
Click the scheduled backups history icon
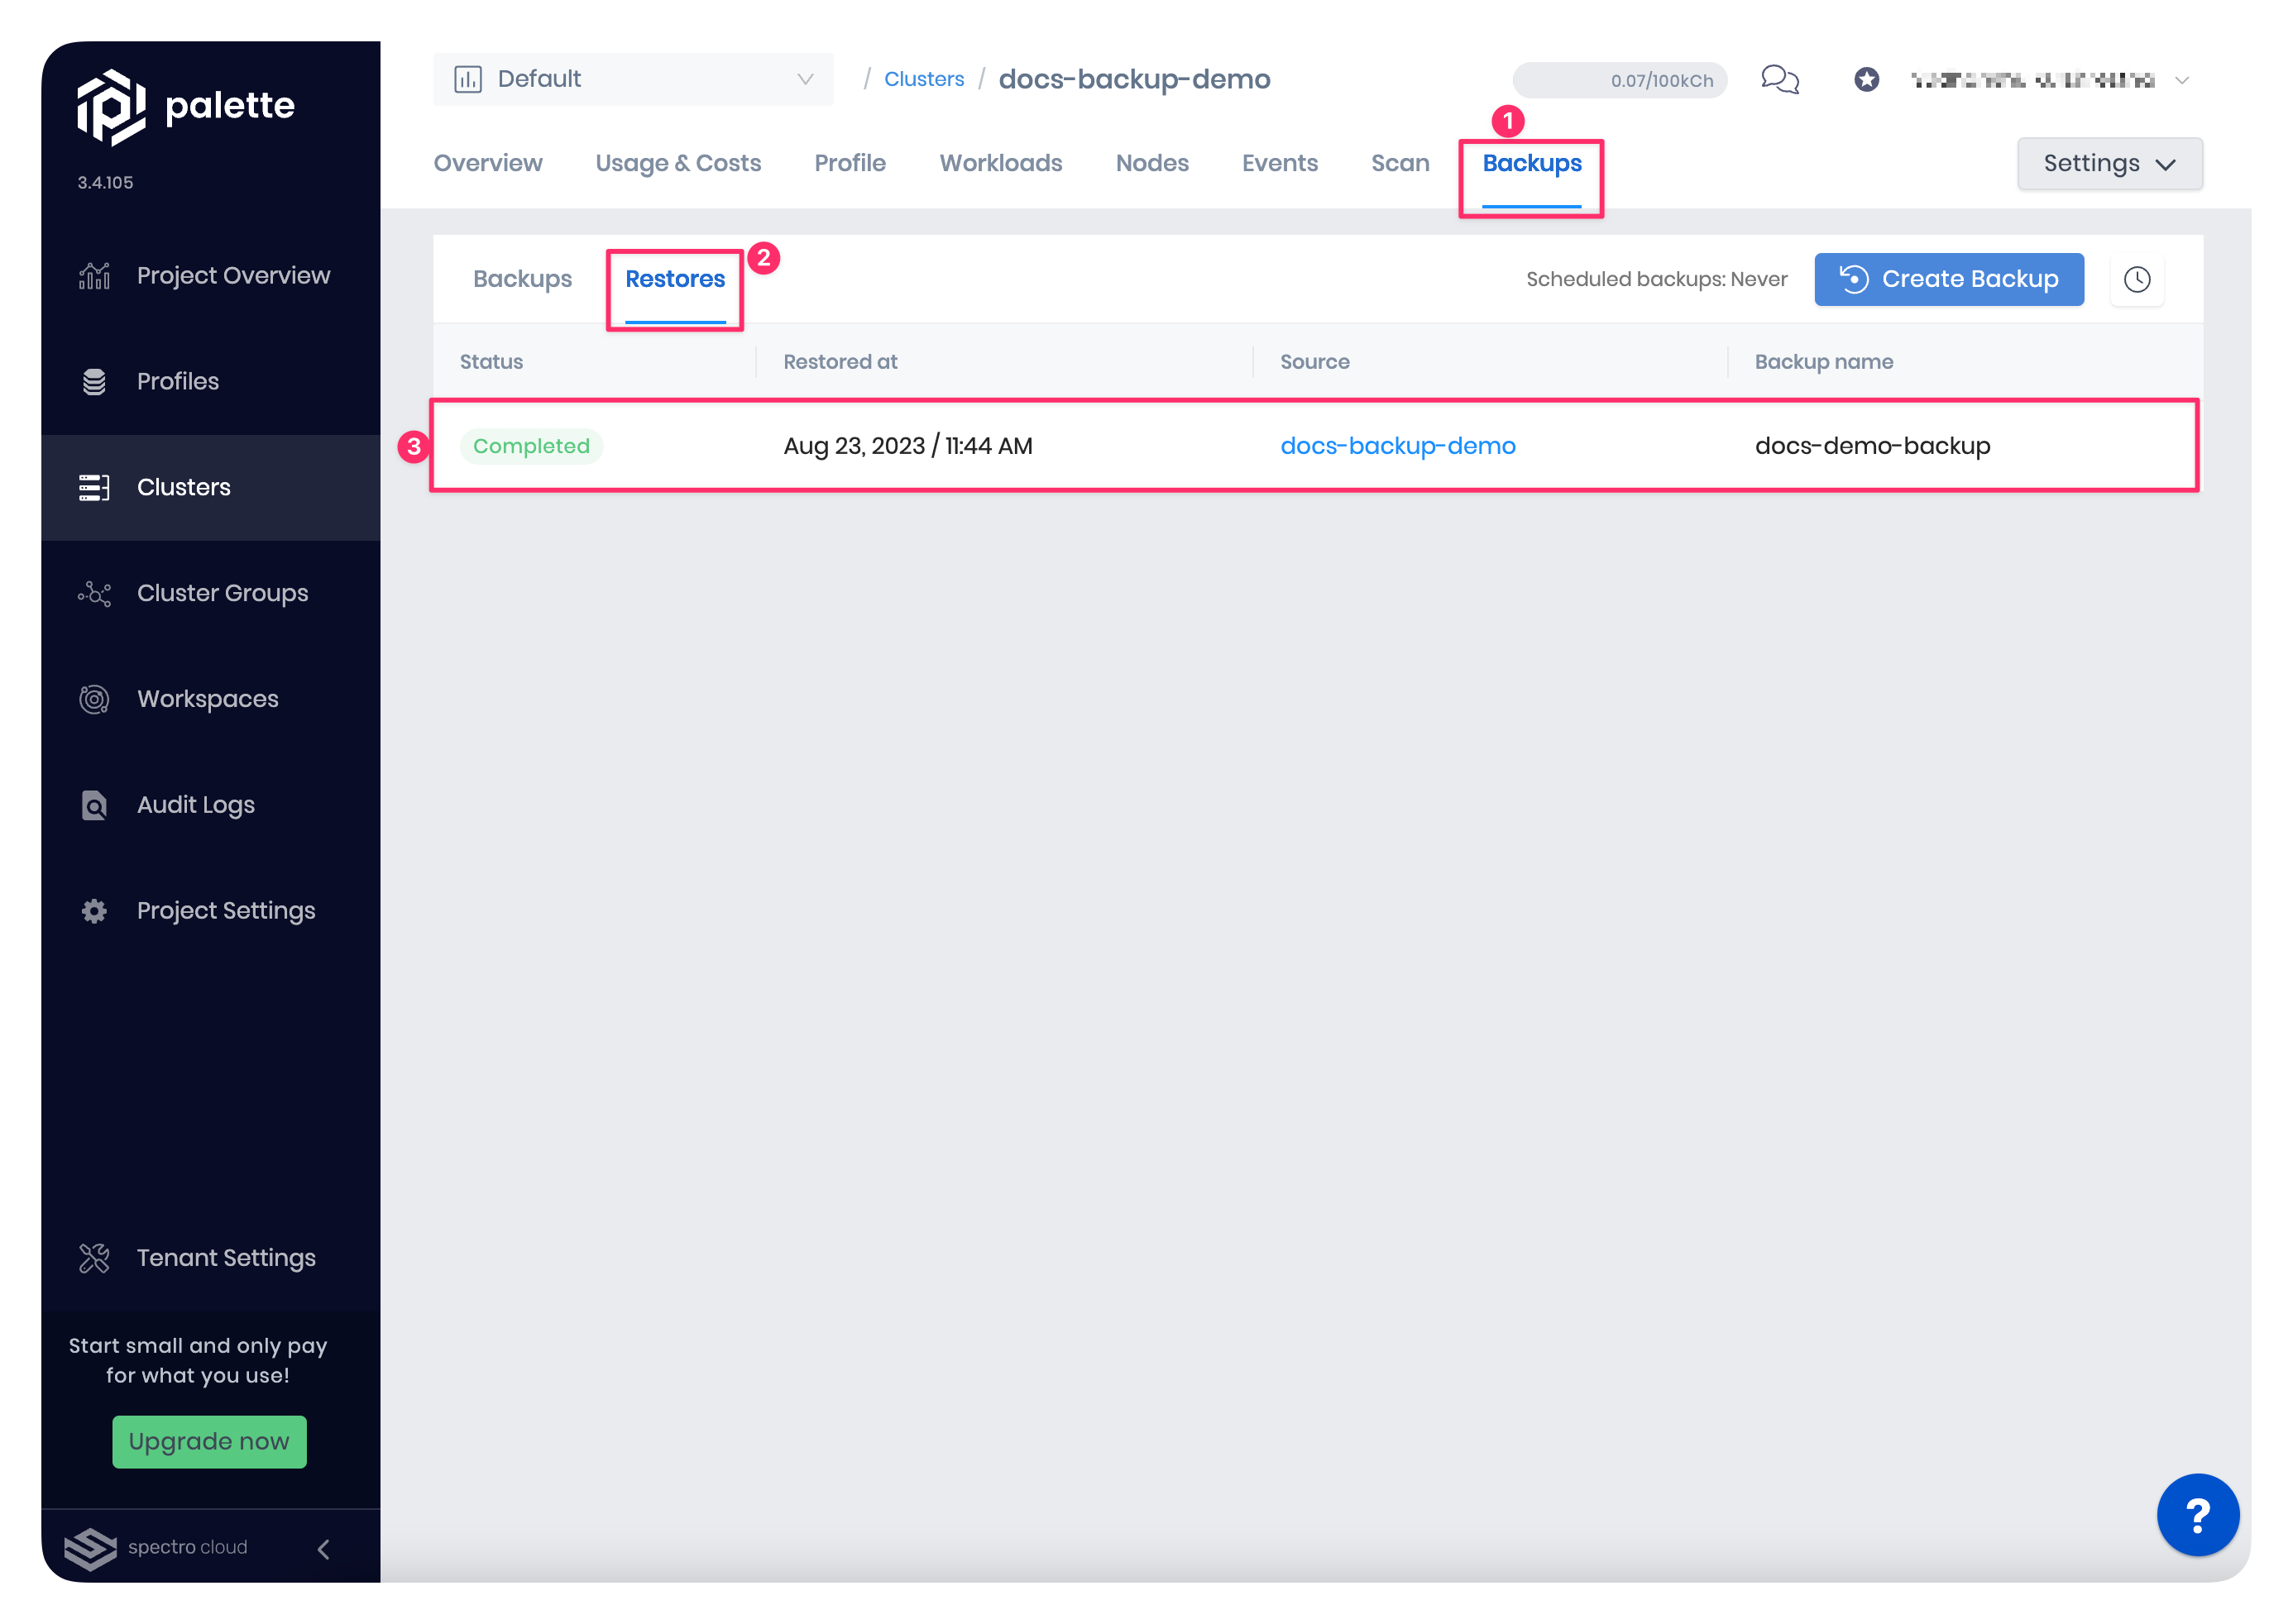tap(2137, 278)
